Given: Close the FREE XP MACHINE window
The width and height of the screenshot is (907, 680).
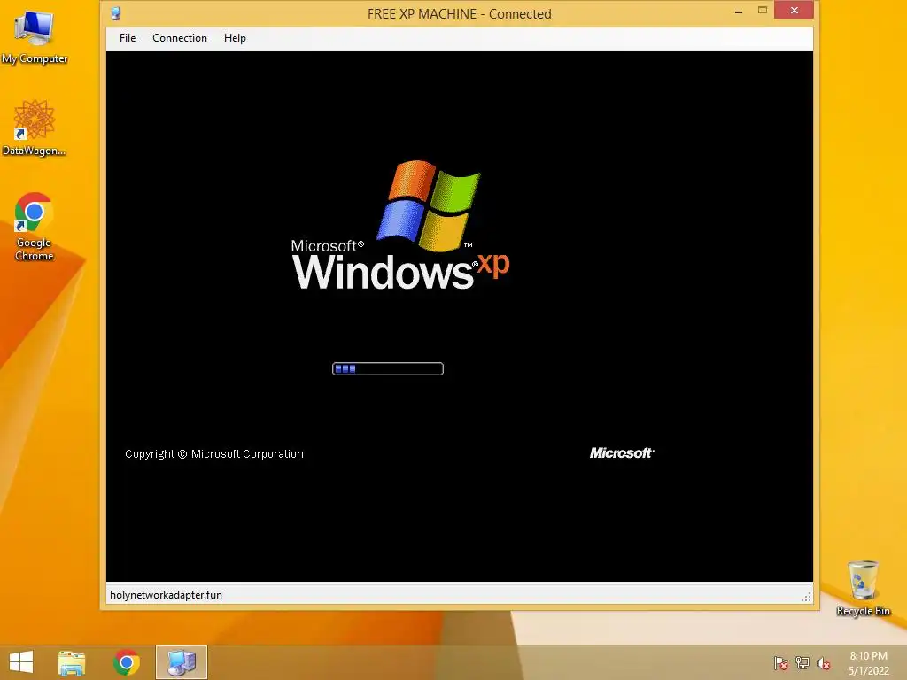Looking at the screenshot, I should pyautogui.click(x=794, y=10).
